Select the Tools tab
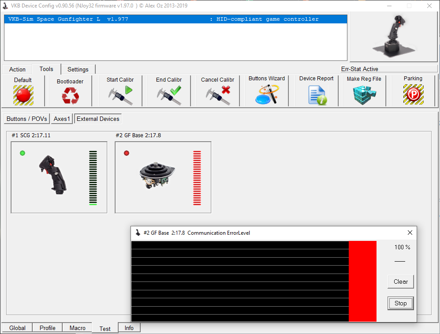The height and width of the screenshot is (334, 440). pyautogui.click(x=46, y=69)
